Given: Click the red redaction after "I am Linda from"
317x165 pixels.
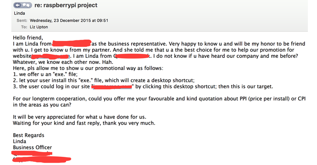Looking at the screenshot, I should (x=71, y=43).
